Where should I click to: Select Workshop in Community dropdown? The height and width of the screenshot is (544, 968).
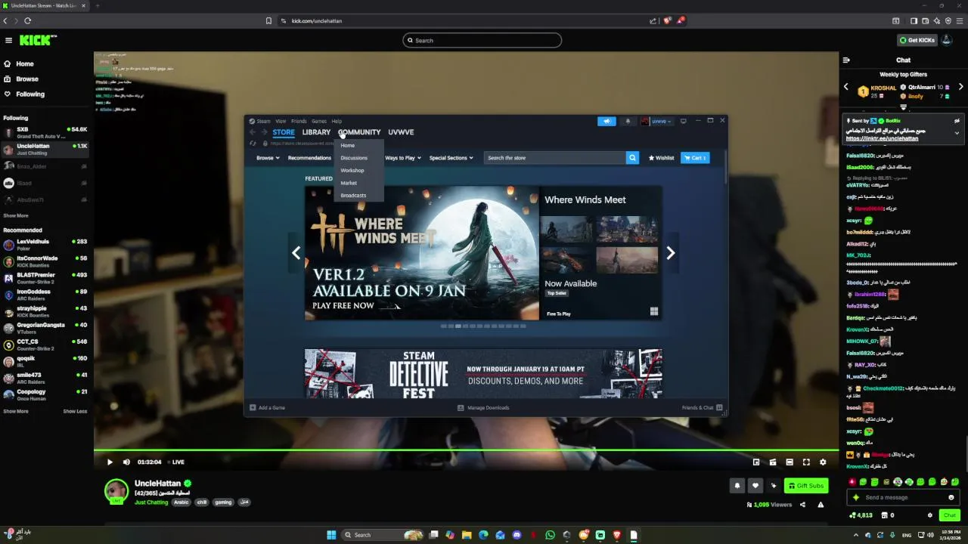click(x=352, y=170)
